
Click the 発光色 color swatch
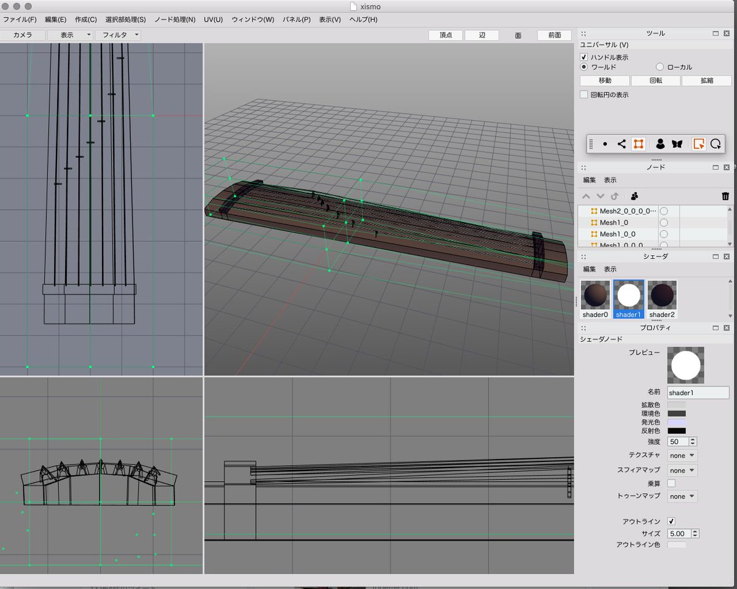pos(676,422)
